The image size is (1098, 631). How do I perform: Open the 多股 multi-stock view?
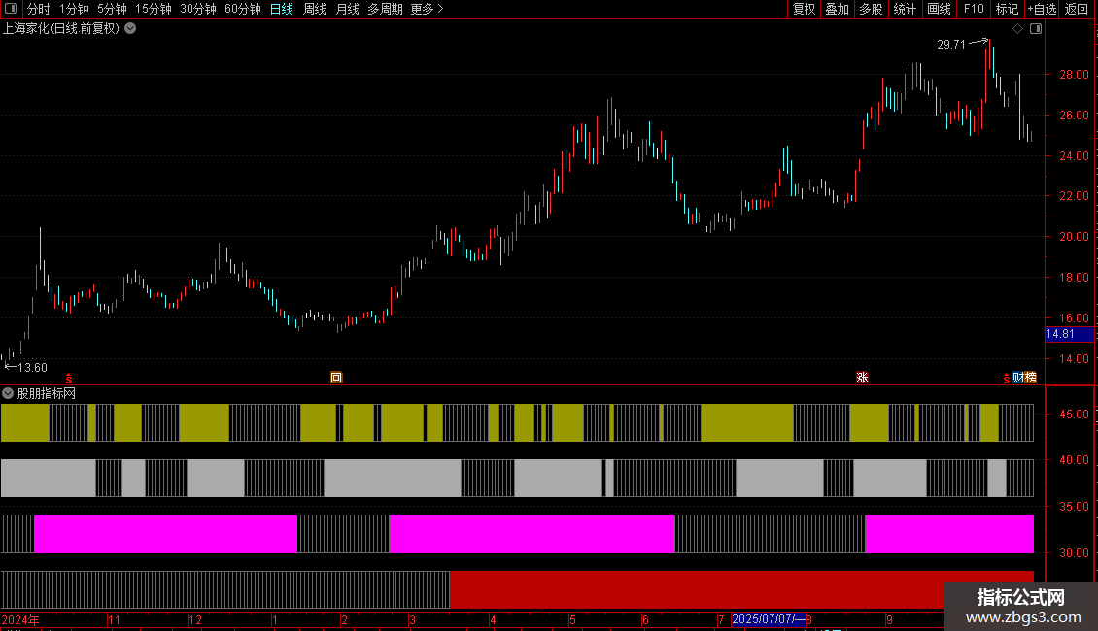tap(872, 9)
